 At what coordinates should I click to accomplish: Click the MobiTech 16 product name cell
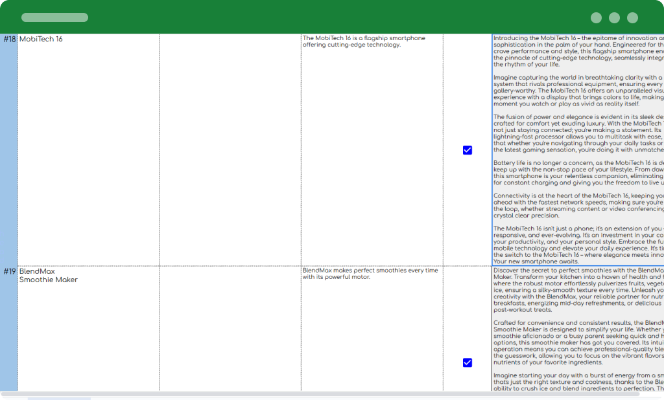click(88, 150)
